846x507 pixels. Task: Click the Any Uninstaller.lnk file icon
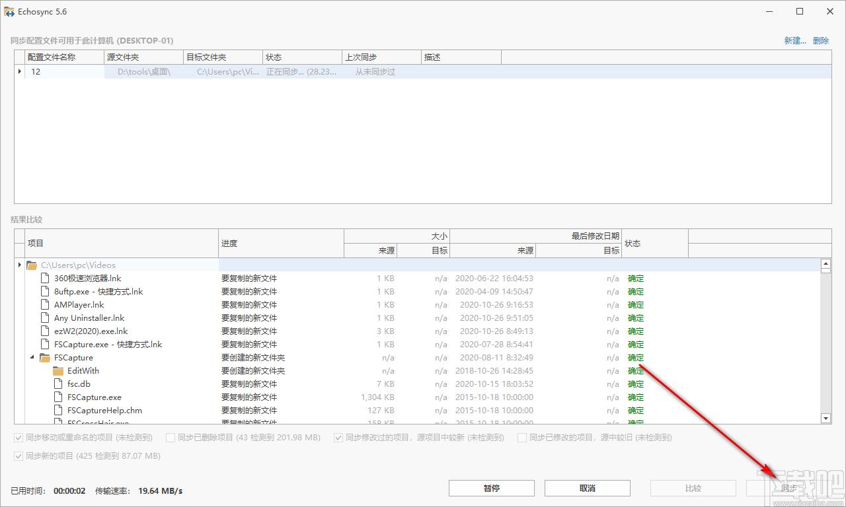point(45,318)
